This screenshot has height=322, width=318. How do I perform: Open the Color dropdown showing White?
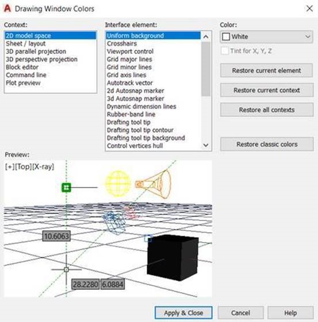[x=266, y=37]
